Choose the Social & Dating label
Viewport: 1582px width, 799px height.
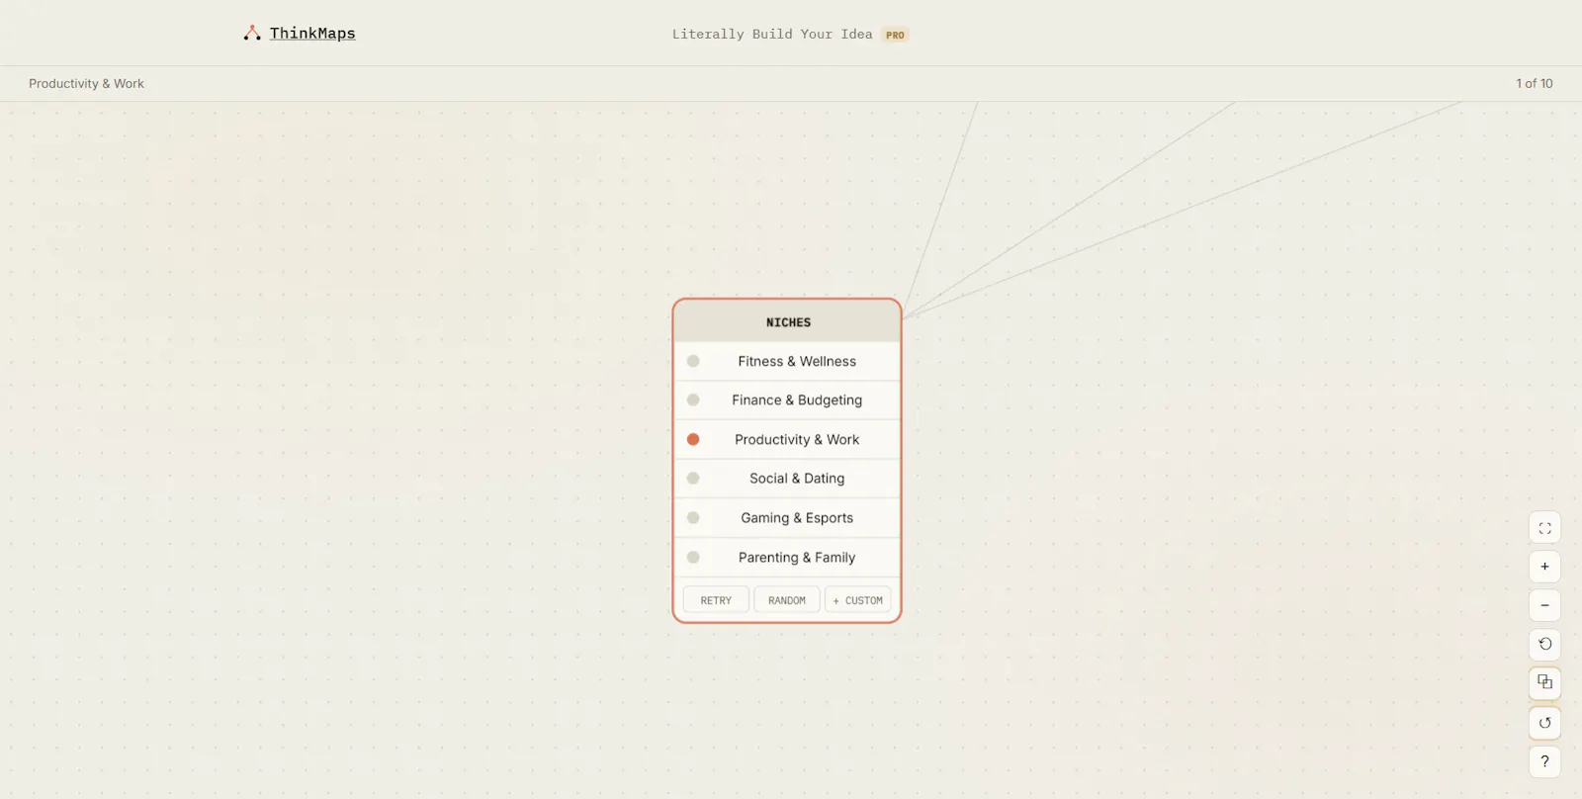pyautogui.click(x=797, y=478)
